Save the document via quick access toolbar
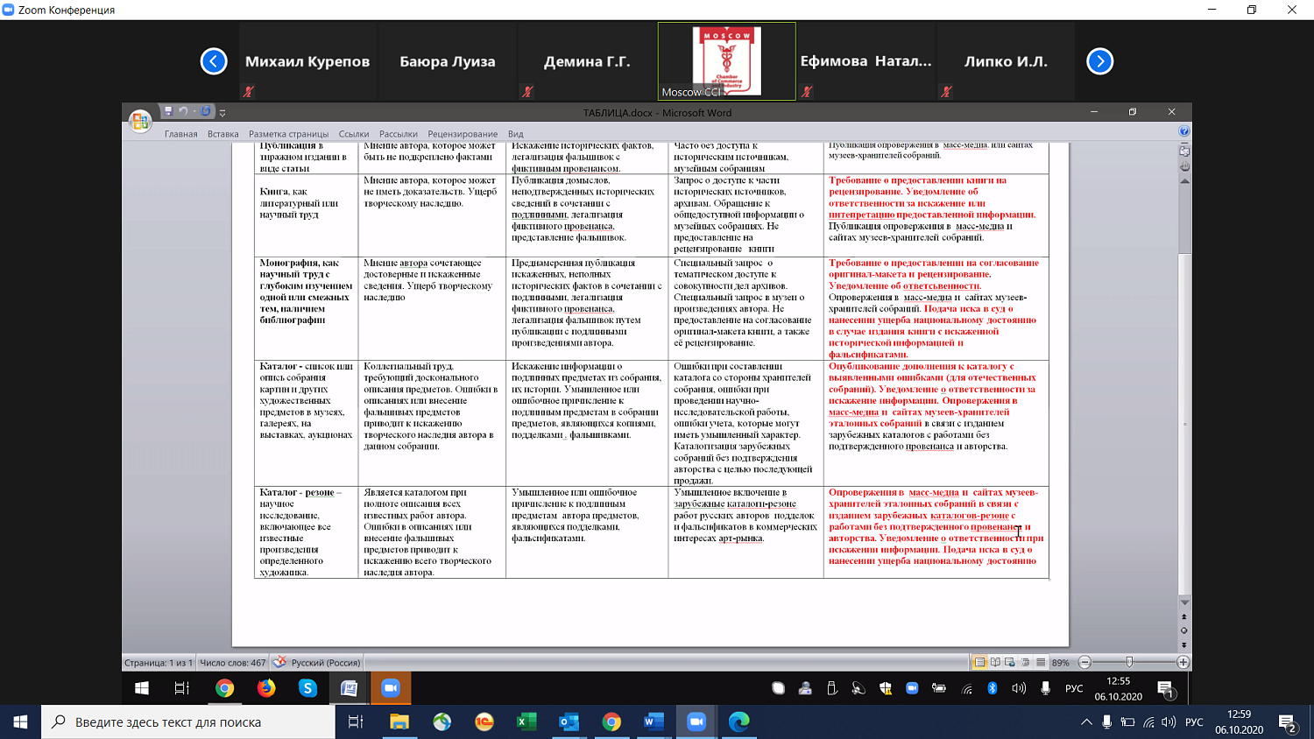Image resolution: width=1314 pixels, height=739 pixels. coord(168,111)
